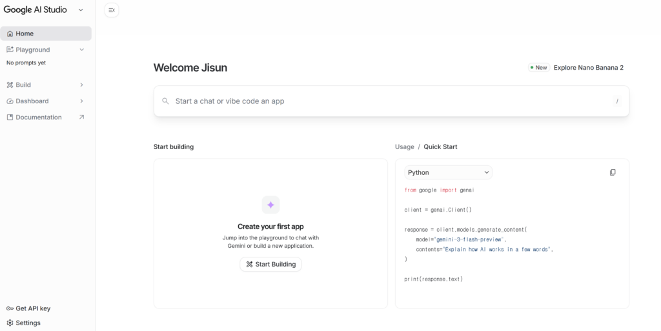Click the Google AI Studio logo text
This screenshot has width=661, height=331.
click(36, 10)
